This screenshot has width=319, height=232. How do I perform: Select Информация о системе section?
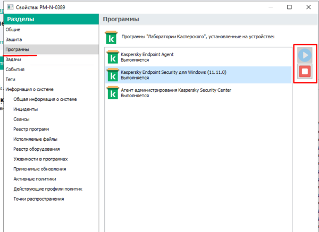(x=29, y=89)
